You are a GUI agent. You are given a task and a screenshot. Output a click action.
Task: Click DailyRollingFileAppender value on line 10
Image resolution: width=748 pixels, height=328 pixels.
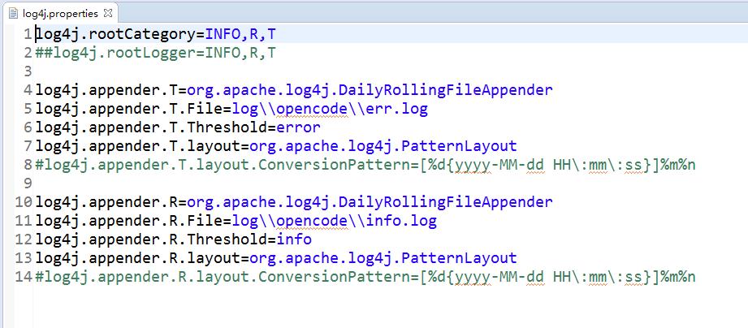[370, 202]
